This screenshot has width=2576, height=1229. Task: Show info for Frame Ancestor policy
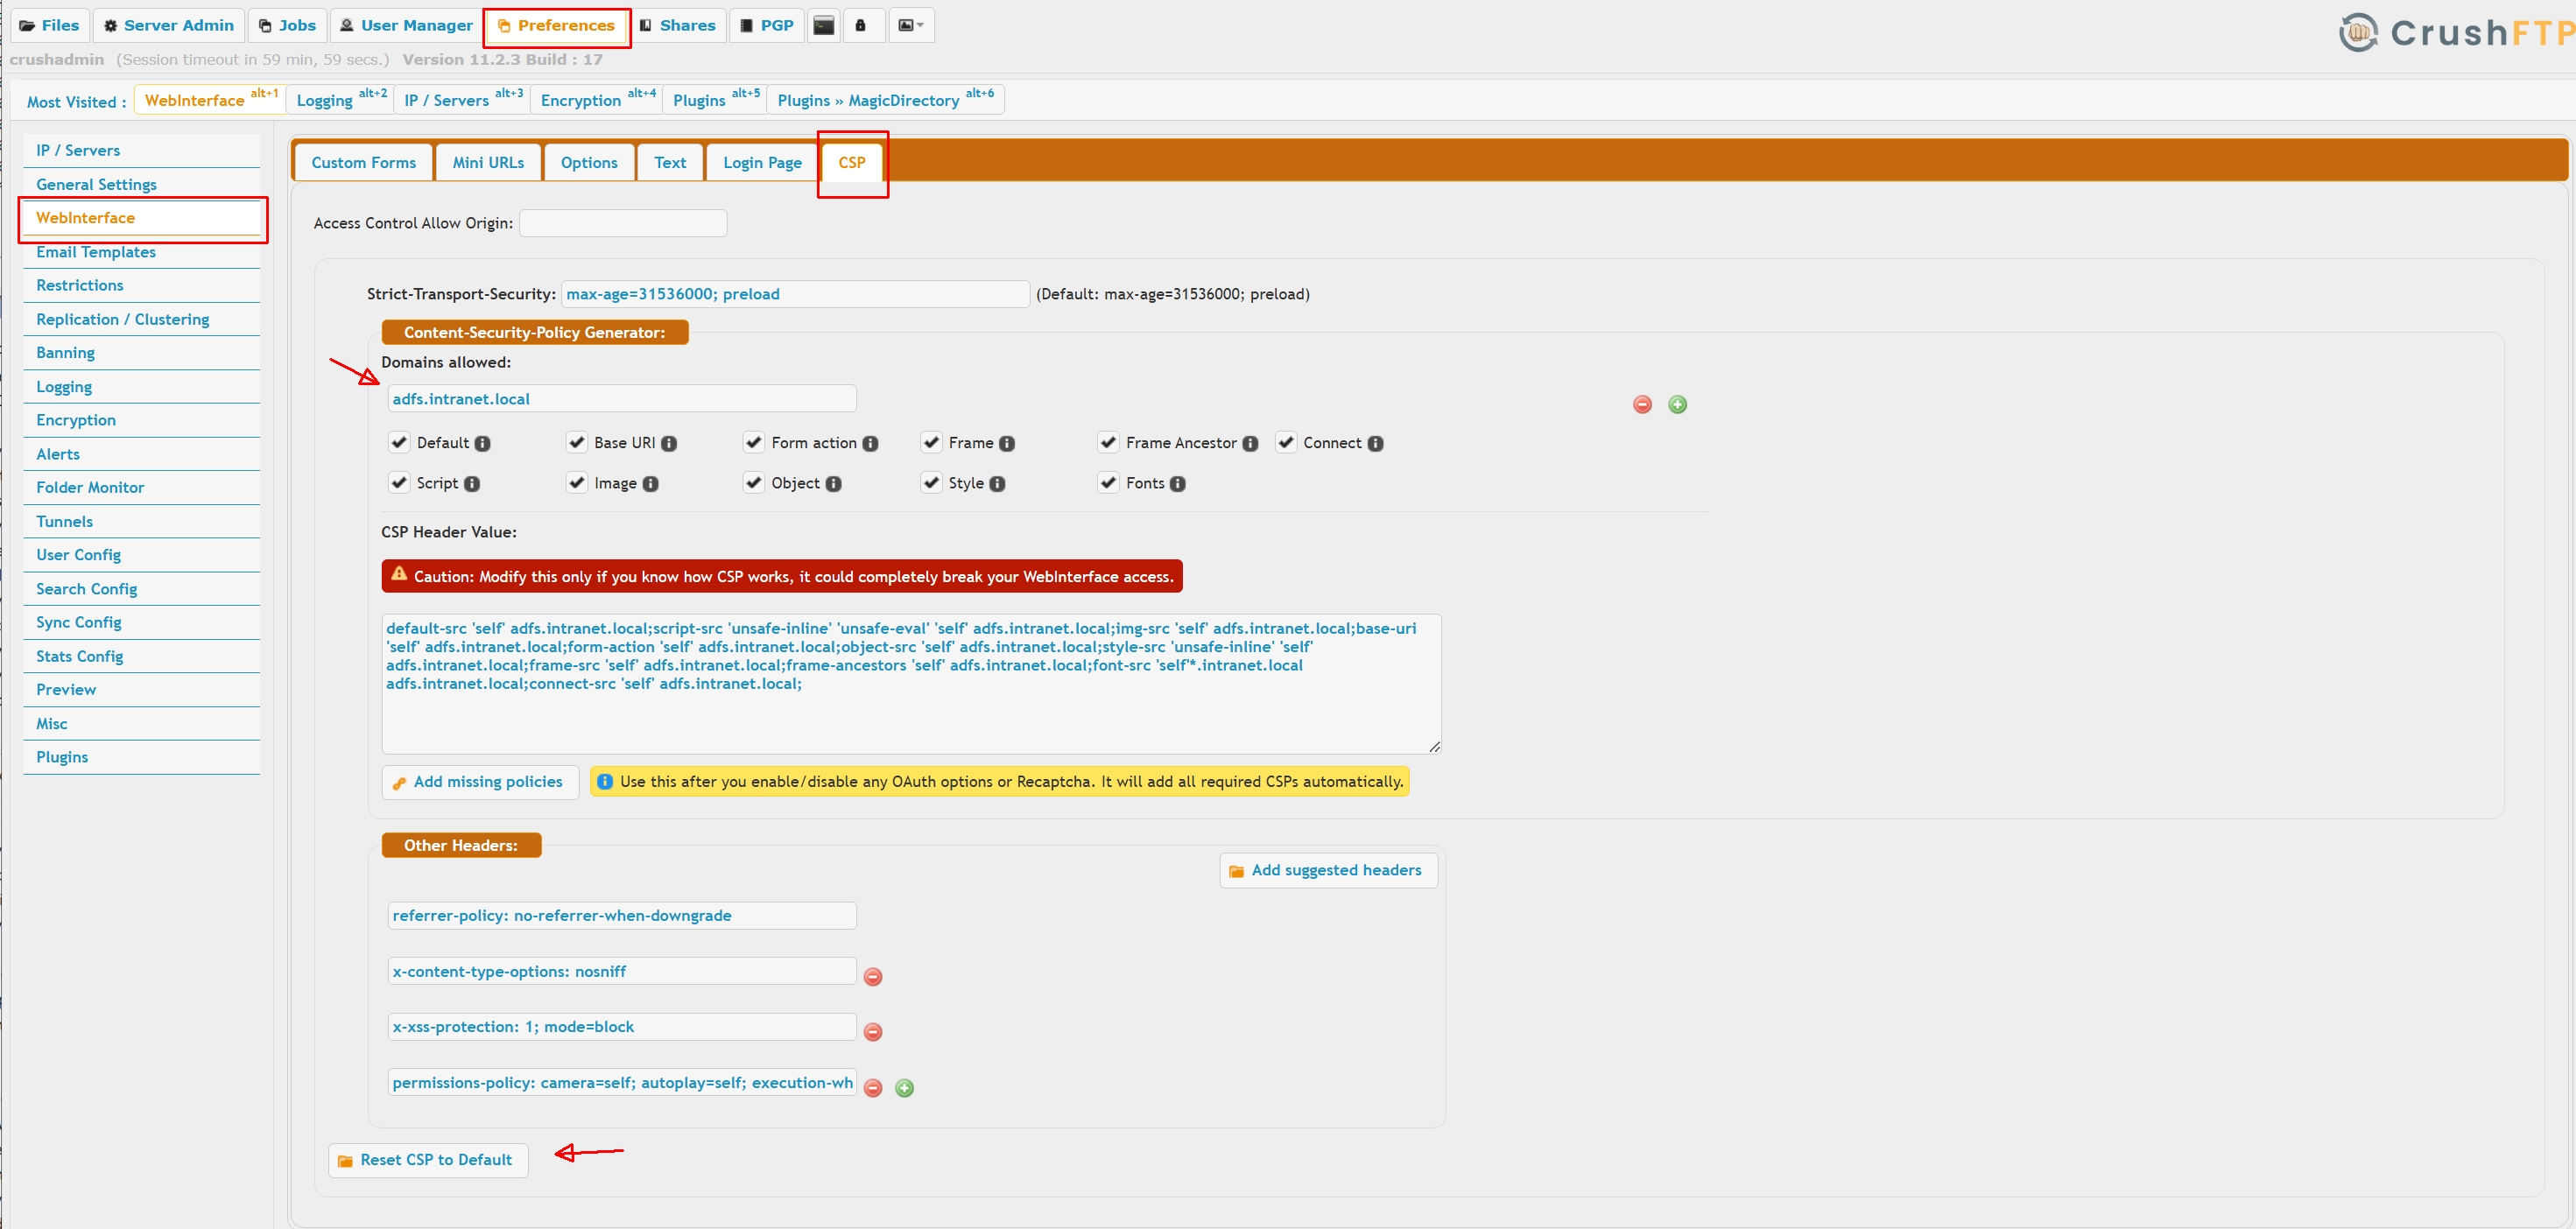1250,443
